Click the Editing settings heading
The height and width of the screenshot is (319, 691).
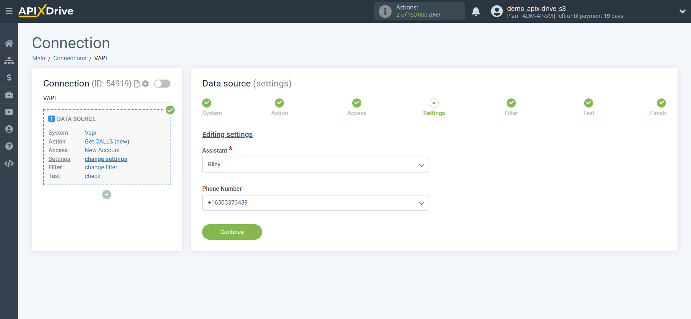point(227,134)
